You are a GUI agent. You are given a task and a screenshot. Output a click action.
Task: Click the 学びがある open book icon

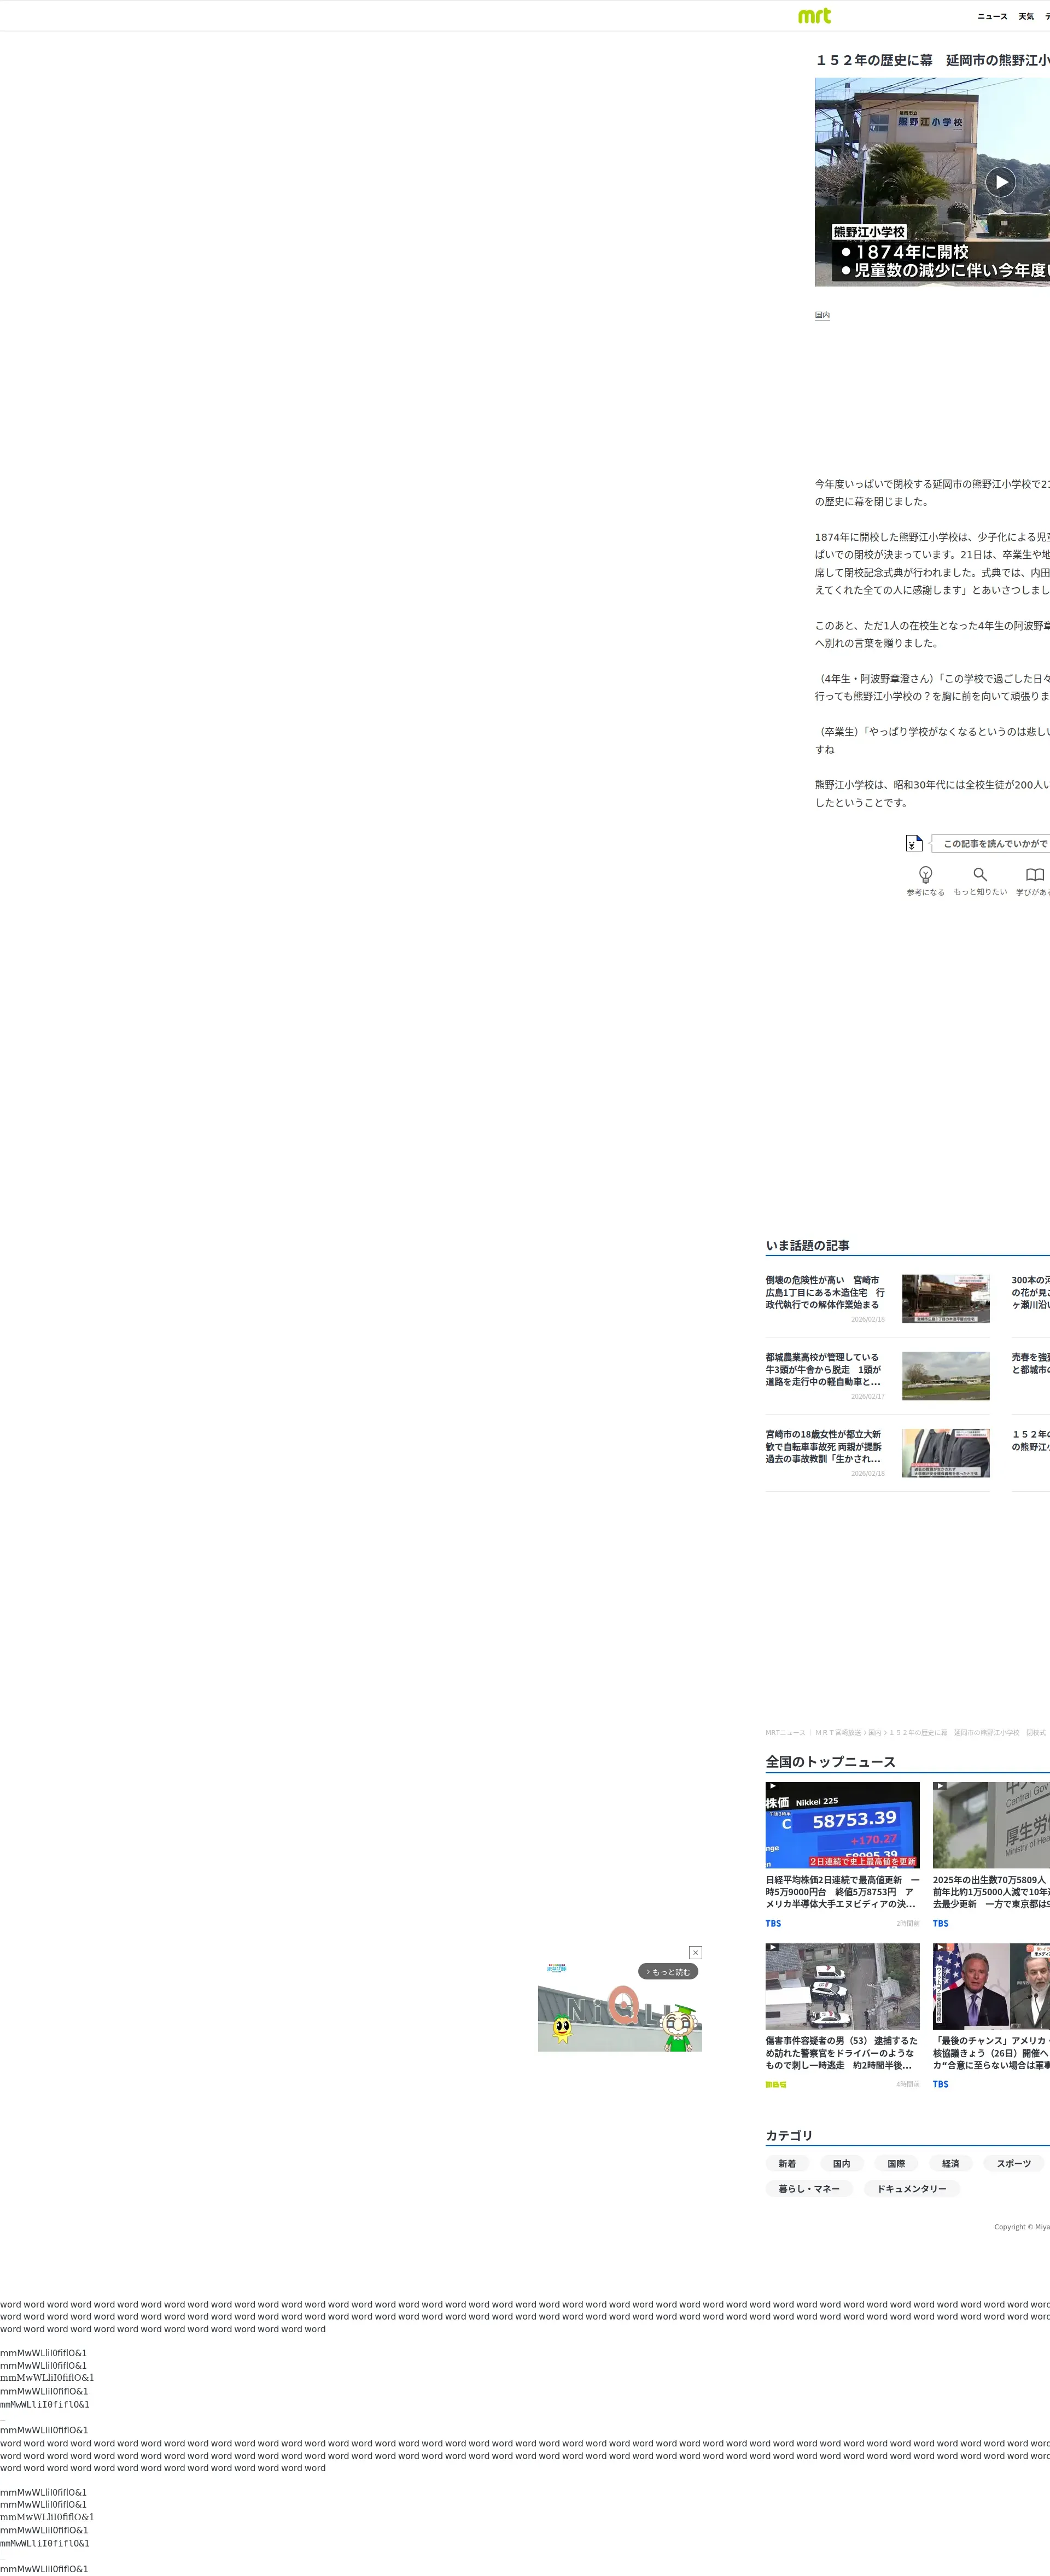pyautogui.click(x=1034, y=874)
